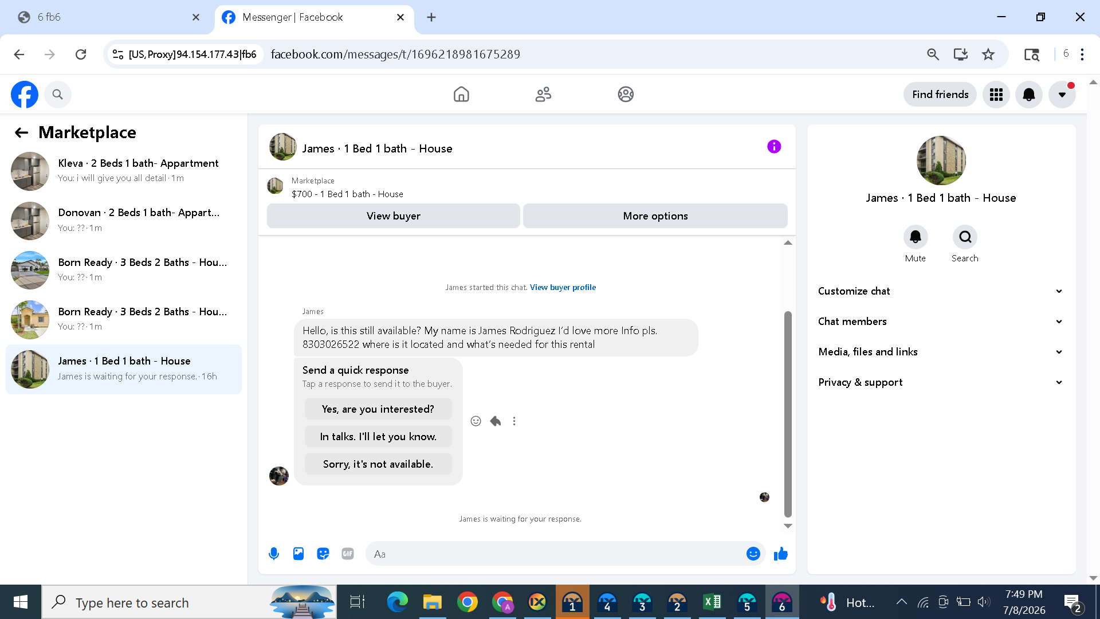Image resolution: width=1100 pixels, height=619 pixels.
Task: Open the Facebook menu grid icon
Action: (x=996, y=95)
